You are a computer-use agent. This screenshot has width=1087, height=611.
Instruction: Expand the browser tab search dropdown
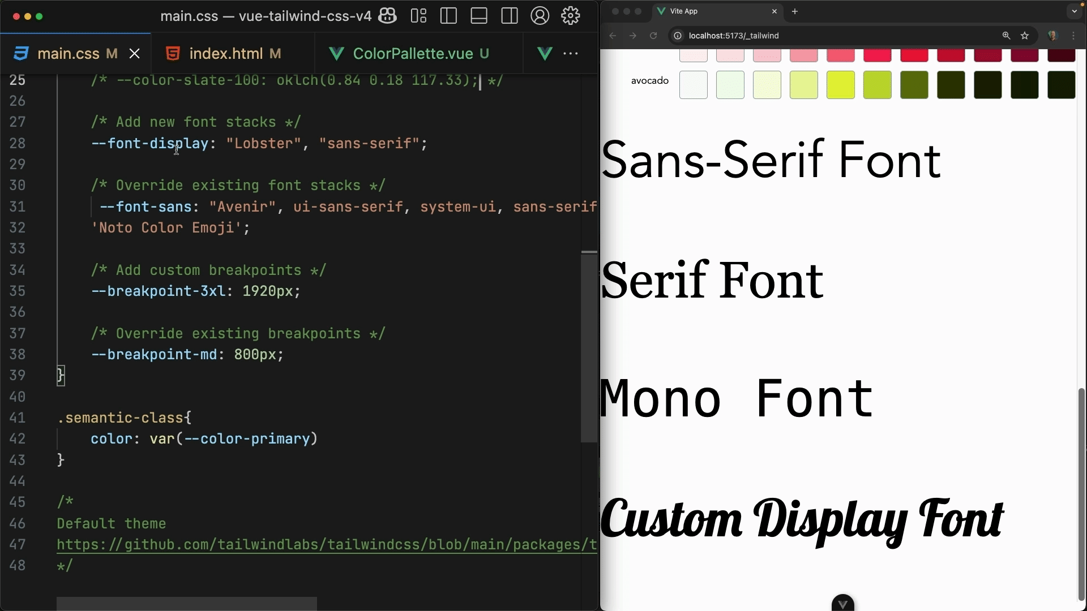click(x=1074, y=11)
